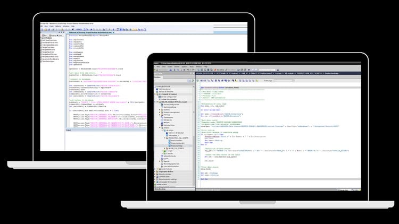Image resolution: width=399 pixels, height=224 pixels.
Task: Select the Connections item in project tree
Action: [167, 117]
